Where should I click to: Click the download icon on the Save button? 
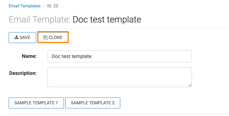pyautogui.click(x=16, y=37)
